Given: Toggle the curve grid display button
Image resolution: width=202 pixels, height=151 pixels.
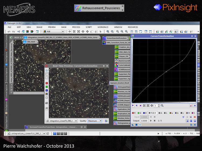Looking at the screenshot, I should click(195, 105).
